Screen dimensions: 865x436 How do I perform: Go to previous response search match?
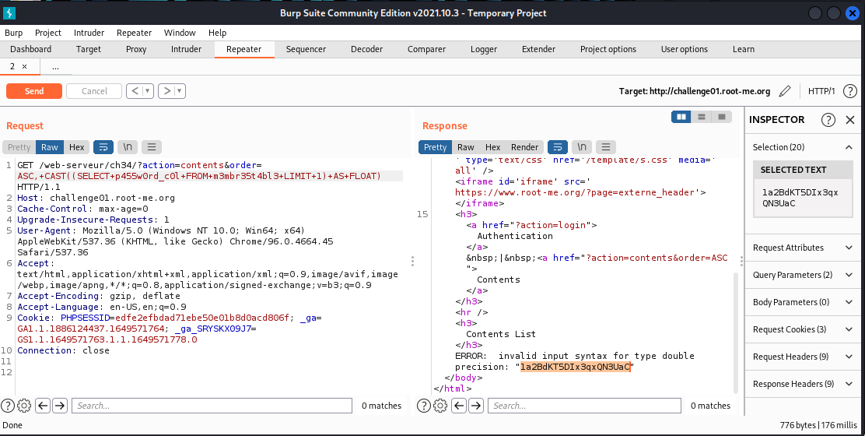click(x=459, y=406)
